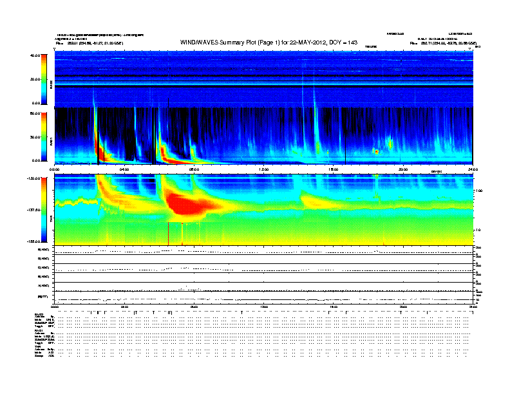This screenshot has height=394, width=510.
Task: Click the TNR heading in bottom status table
Action: coord(37,346)
